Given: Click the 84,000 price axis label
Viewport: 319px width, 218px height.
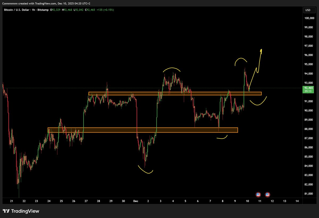Looking at the screenshot, I should click(x=309, y=166).
